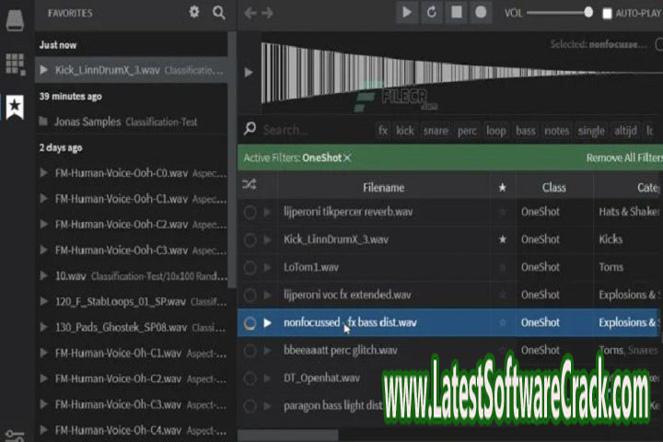Screen dimensions: 663x442
Task: Open the Favorites star sidebar icon
Action: [x=15, y=106]
